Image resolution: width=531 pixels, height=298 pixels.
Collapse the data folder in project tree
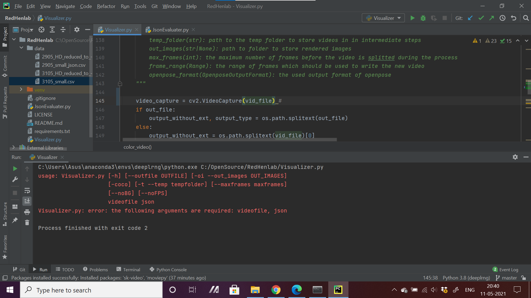(x=21, y=48)
